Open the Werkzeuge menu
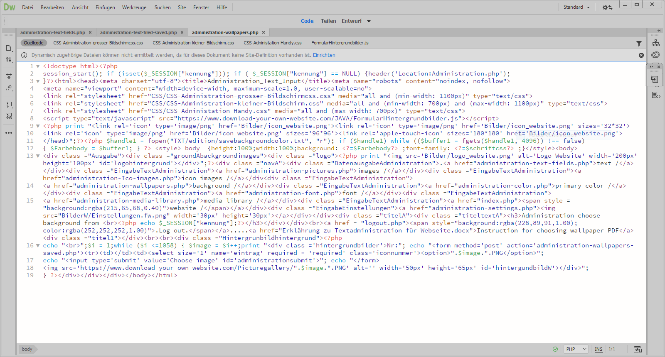The width and height of the screenshot is (665, 357). pos(134,7)
